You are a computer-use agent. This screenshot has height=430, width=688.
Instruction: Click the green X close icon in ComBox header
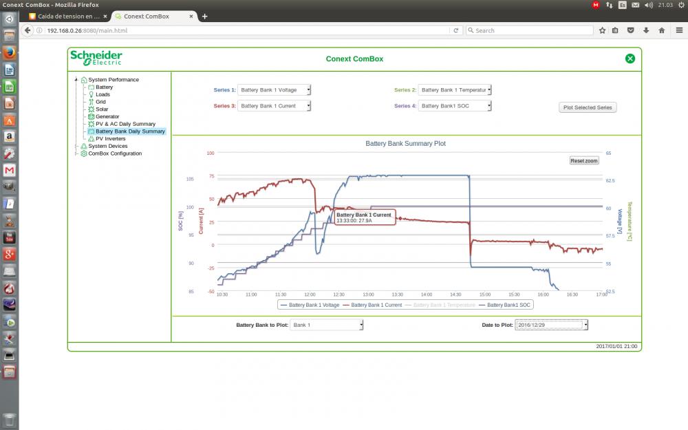630,58
